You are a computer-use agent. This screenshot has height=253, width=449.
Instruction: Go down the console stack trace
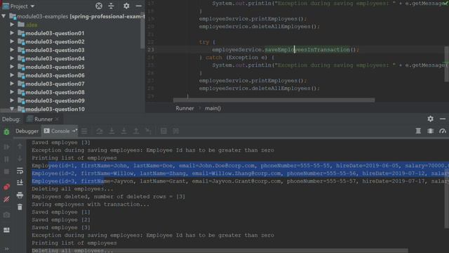point(20,158)
